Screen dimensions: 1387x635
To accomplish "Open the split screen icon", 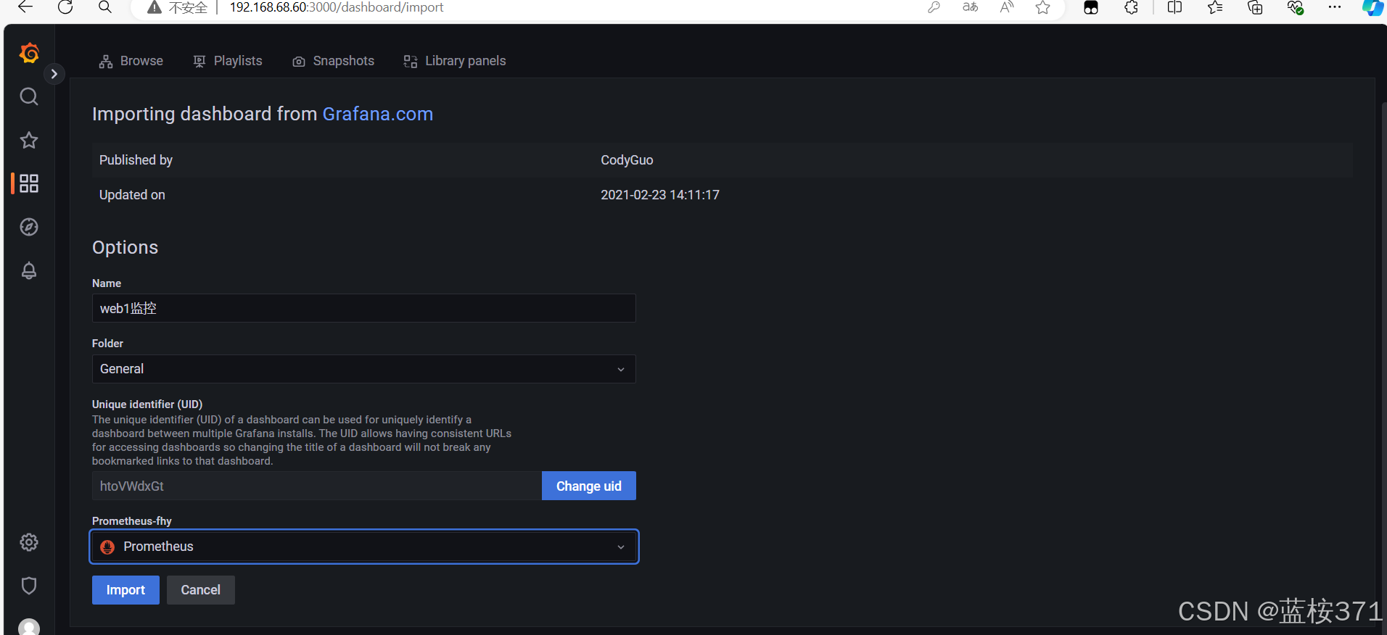I will click(1175, 7).
